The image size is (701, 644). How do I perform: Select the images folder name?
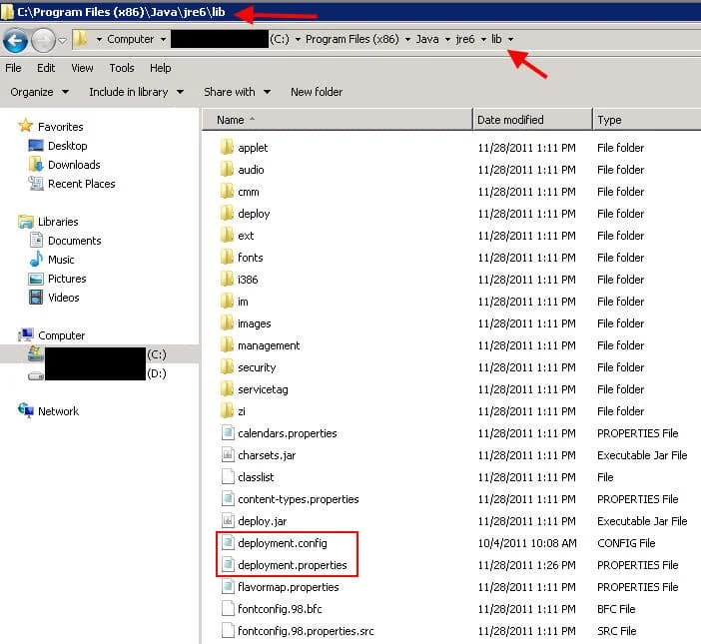click(255, 323)
